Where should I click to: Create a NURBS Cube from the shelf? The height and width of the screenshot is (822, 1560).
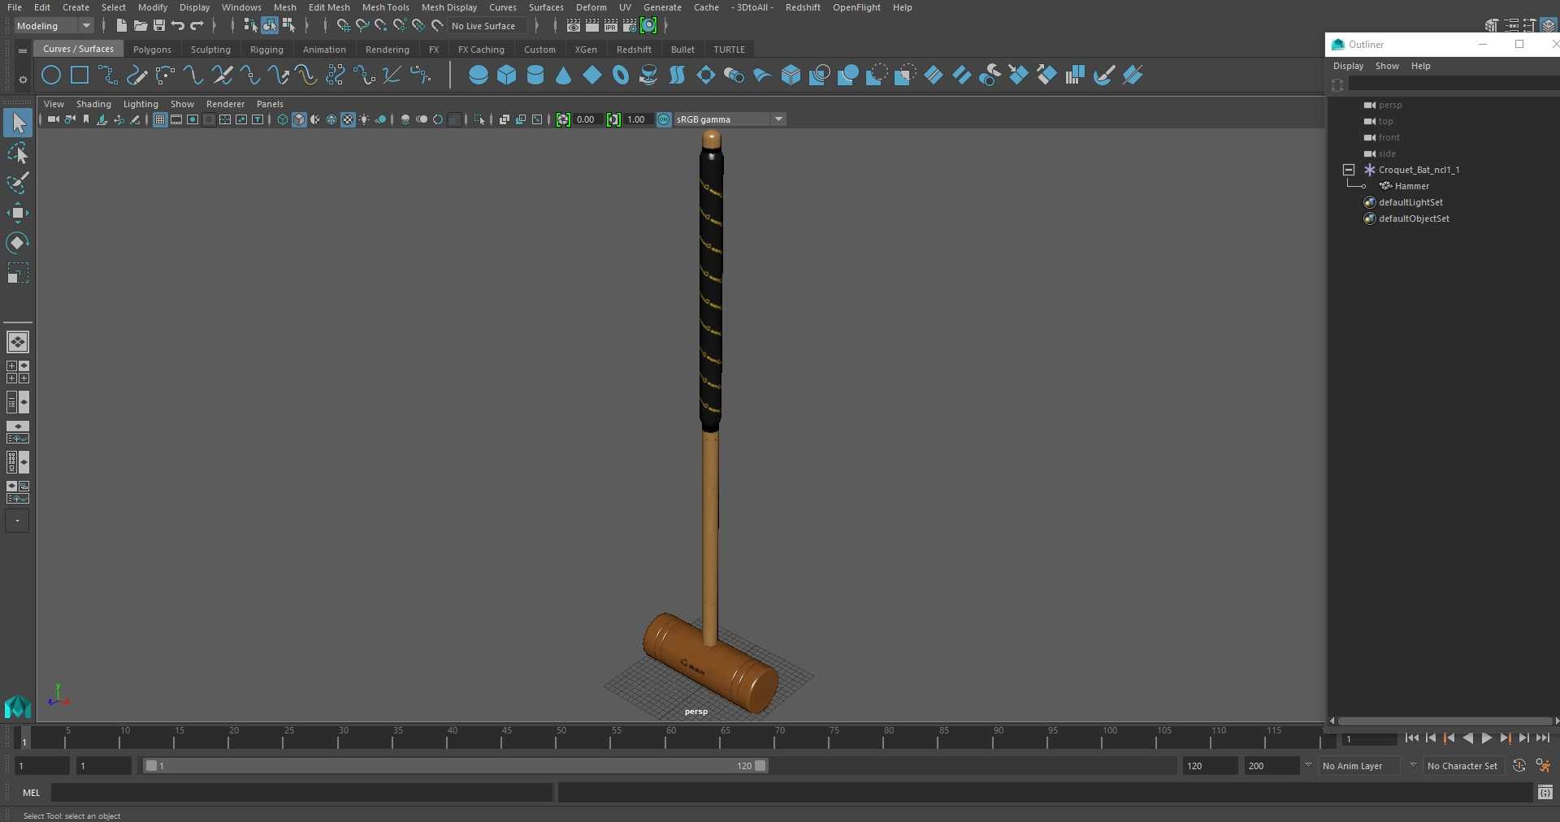tap(507, 76)
